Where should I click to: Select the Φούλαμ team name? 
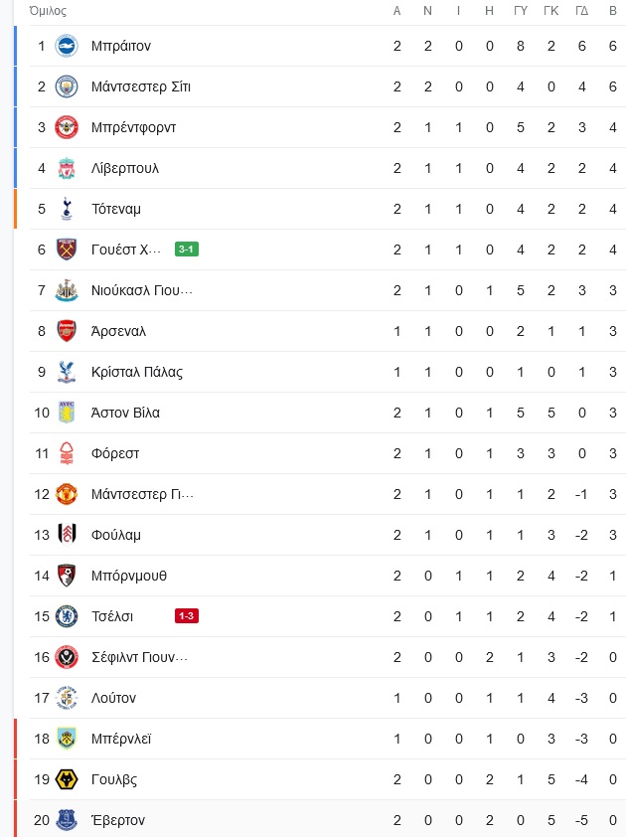point(116,535)
